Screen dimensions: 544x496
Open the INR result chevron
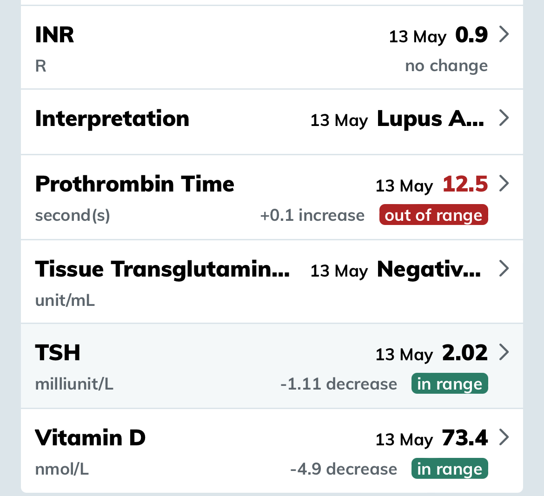504,34
